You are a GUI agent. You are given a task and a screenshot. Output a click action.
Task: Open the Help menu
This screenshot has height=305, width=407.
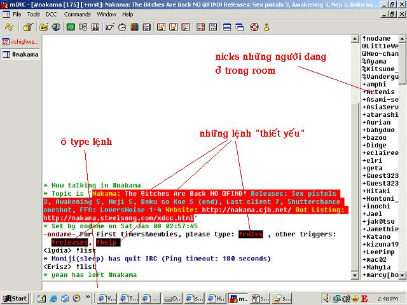tap(127, 14)
